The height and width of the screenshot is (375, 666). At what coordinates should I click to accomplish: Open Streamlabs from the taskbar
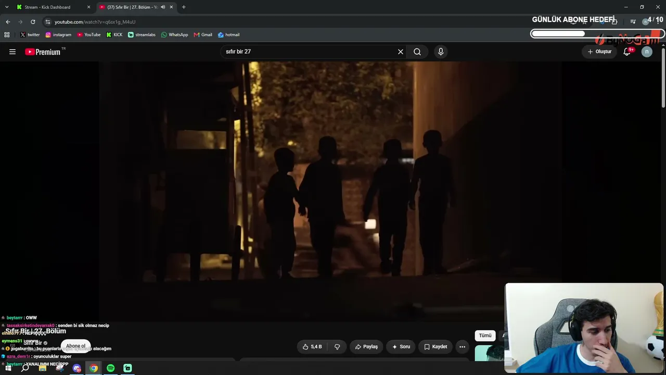127,368
